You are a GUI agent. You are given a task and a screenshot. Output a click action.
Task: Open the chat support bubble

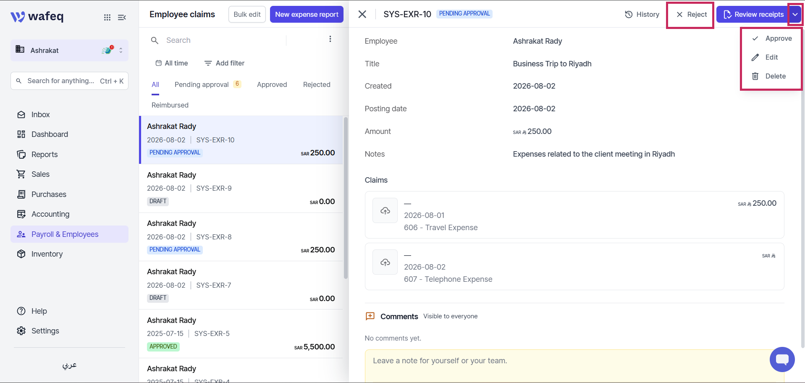point(782,359)
